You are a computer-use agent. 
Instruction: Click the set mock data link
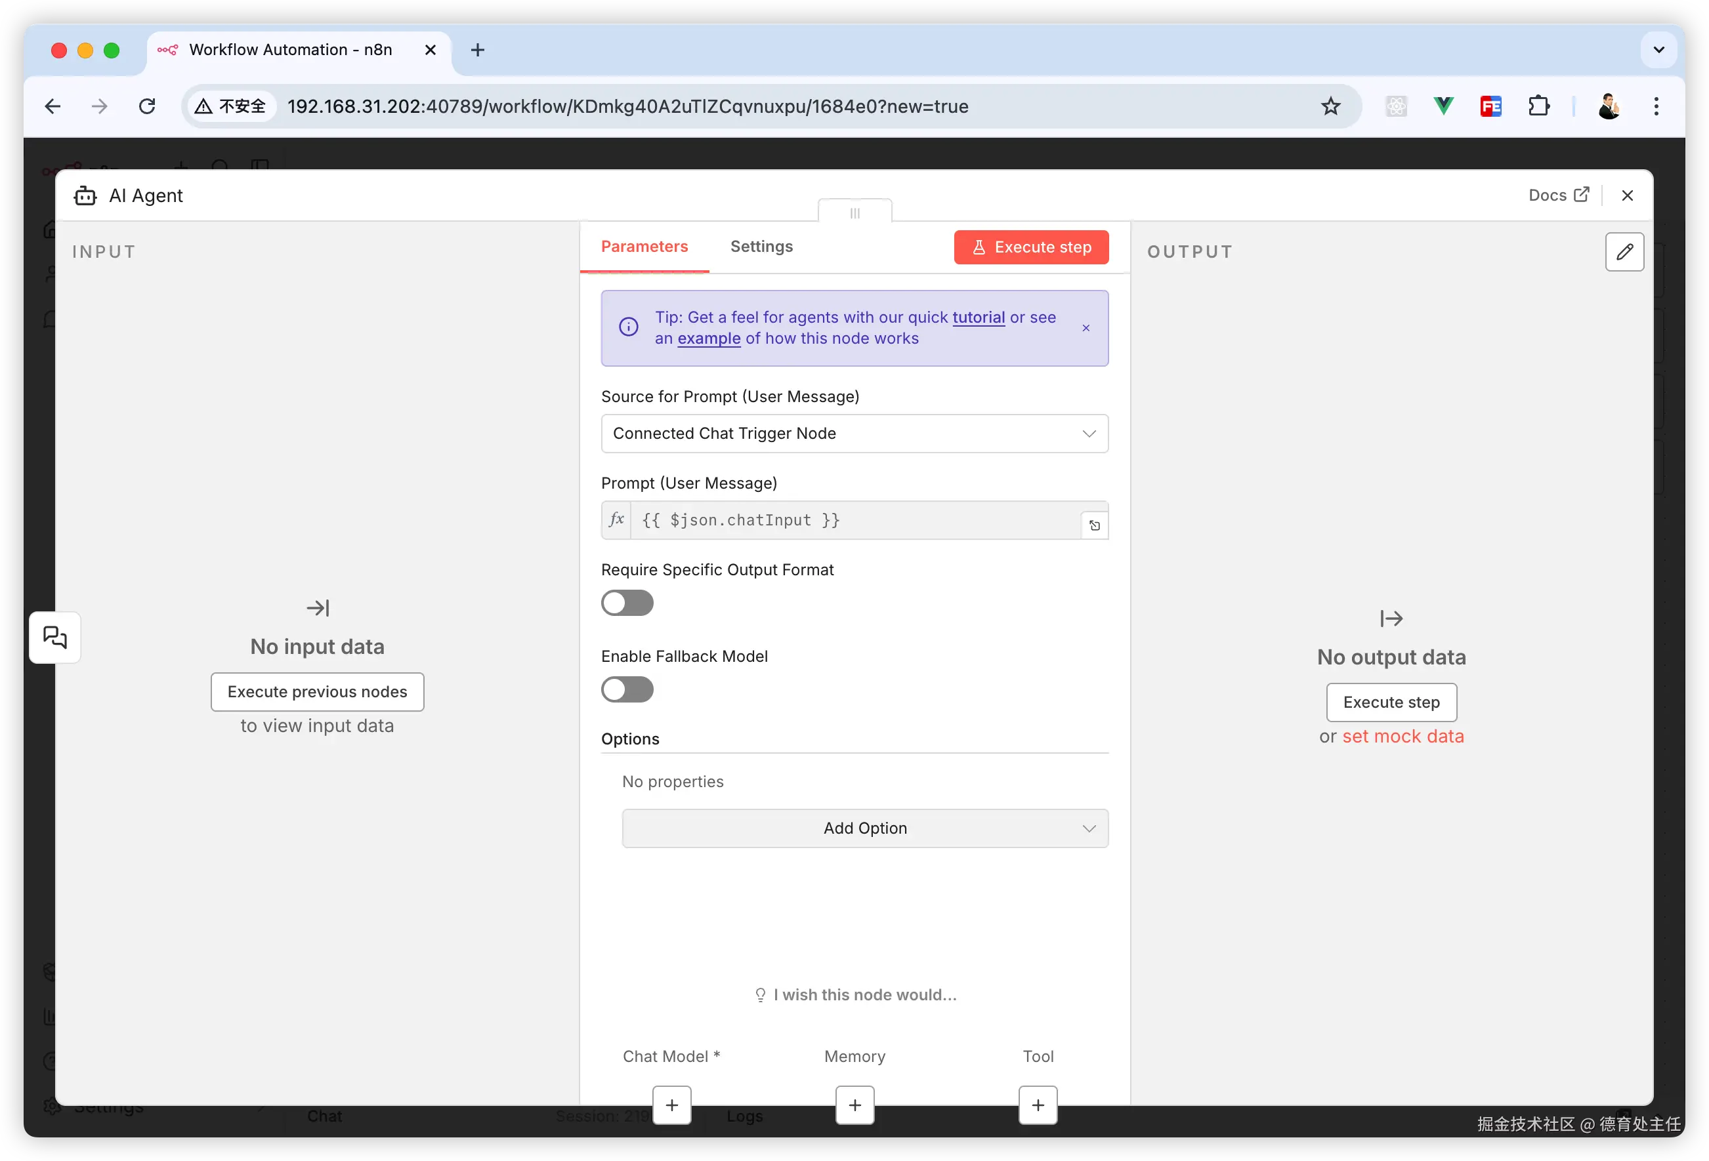pos(1403,736)
